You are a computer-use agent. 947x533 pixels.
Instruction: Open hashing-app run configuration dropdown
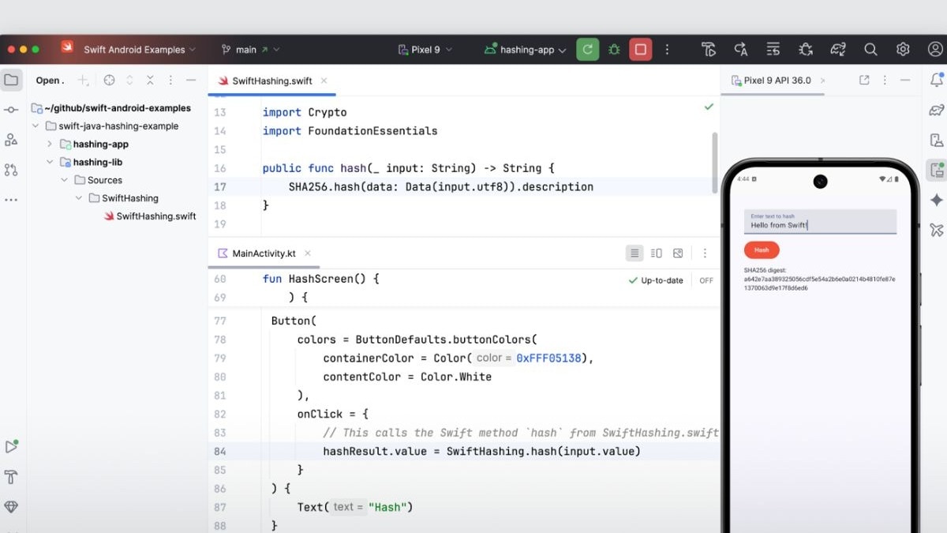coord(526,50)
